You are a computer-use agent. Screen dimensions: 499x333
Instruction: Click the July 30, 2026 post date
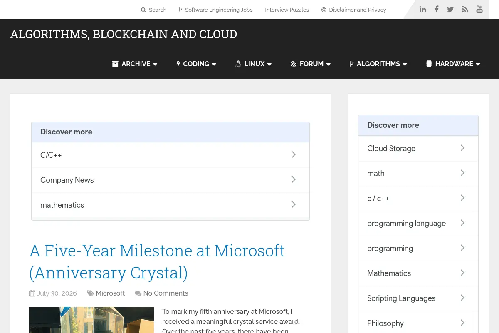57,293
